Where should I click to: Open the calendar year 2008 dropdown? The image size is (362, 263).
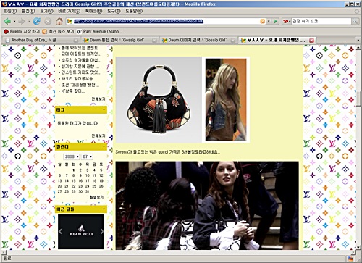[71, 156]
